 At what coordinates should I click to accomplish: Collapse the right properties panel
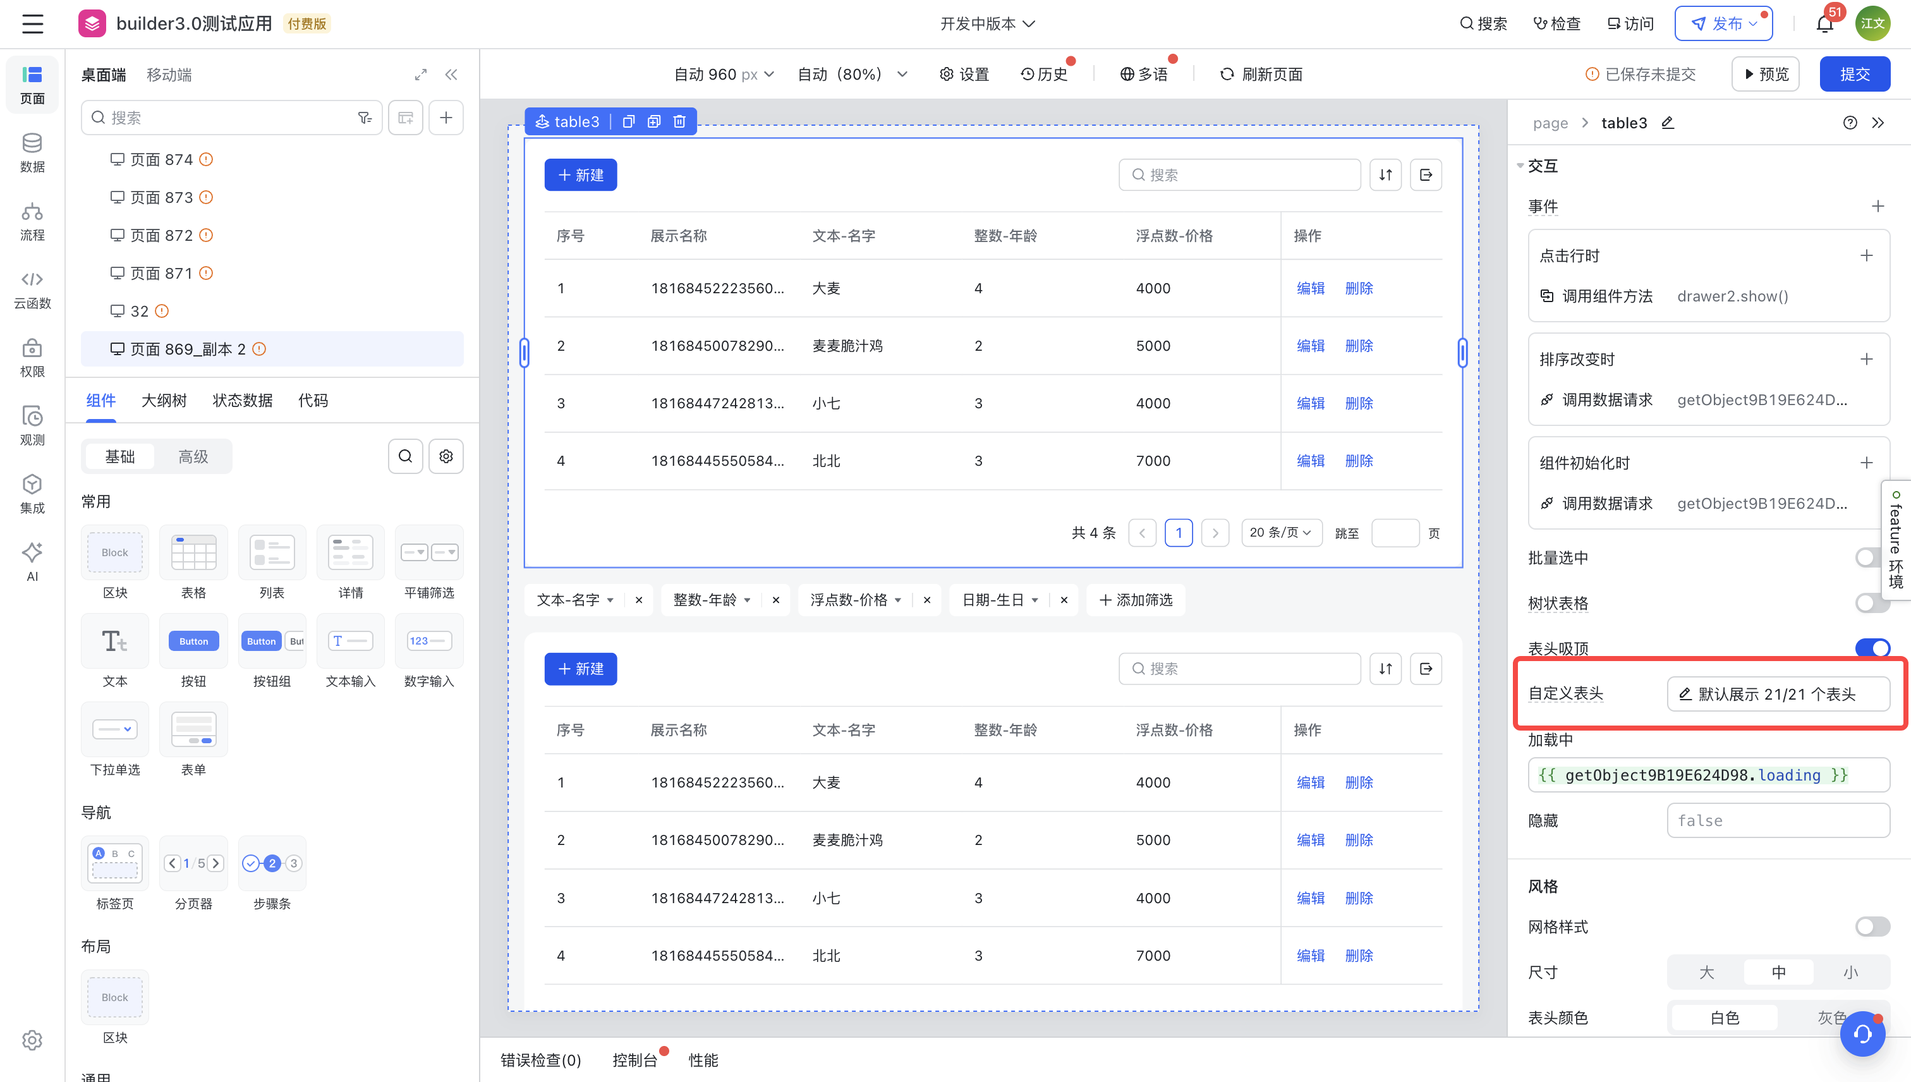click(x=1878, y=123)
